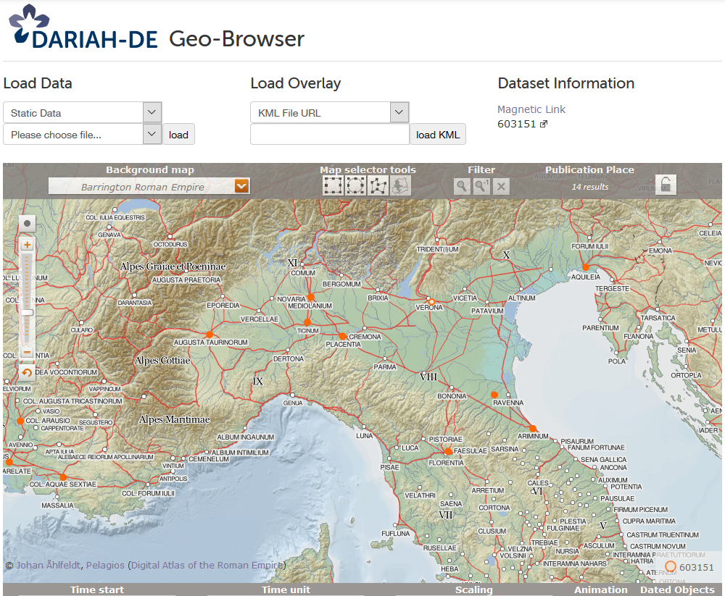Viewport: 725px width, 596px height.
Task: Open the Barrington Roman Empire background map dropdown
Action: 149,187
